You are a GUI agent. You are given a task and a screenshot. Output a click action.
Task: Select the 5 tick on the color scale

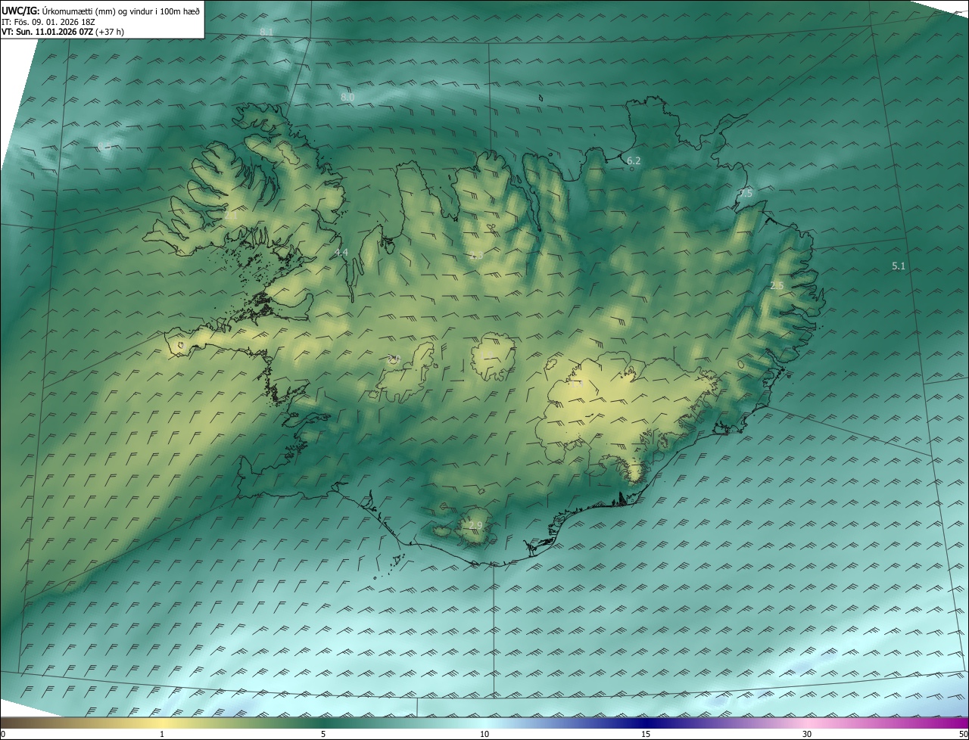click(323, 734)
